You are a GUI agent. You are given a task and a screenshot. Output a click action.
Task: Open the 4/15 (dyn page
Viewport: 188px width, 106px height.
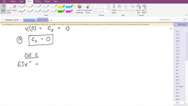pyautogui.click(x=179, y=87)
